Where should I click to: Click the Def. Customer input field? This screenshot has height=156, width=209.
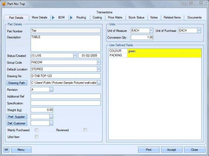click(40, 123)
